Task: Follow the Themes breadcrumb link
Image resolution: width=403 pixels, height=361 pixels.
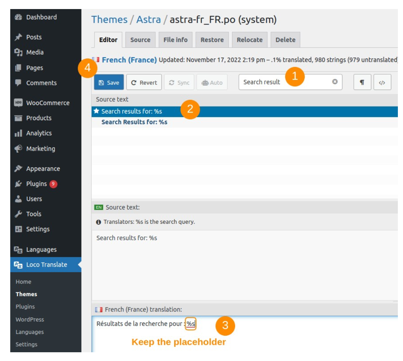Action: [109, 20]
